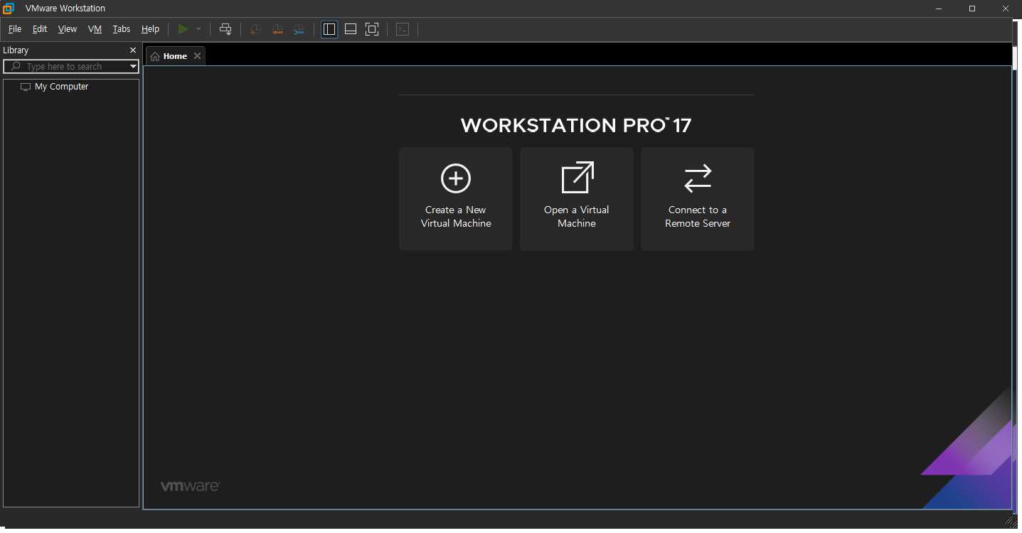The image size is (1022, 533).
Task: Select My Computer in the library
Action: coord(55,87)
